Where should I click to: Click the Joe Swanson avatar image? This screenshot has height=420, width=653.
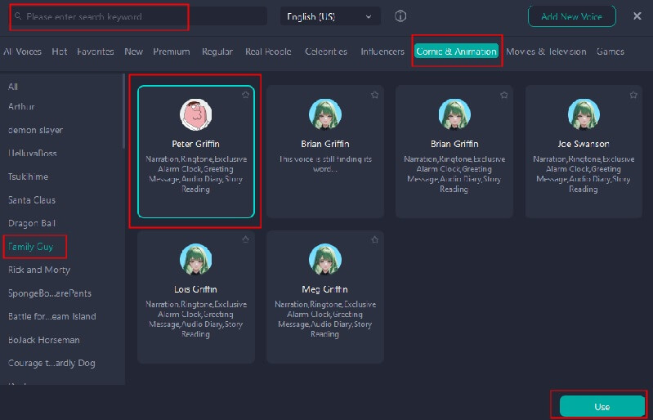pos(583,114)
